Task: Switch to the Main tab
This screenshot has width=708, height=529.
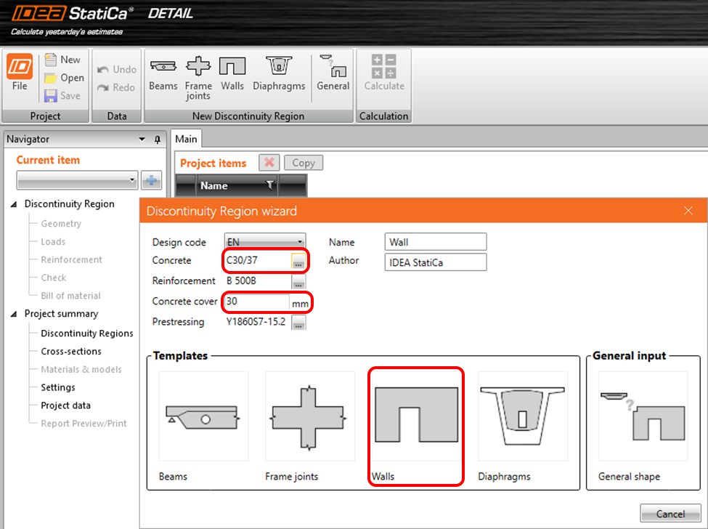Action: [x=186, y=140]
